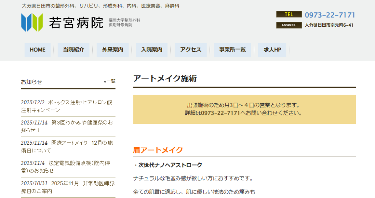Click the yellow business-days notice box
Screen dimensions: 375x198
point(244,109)
